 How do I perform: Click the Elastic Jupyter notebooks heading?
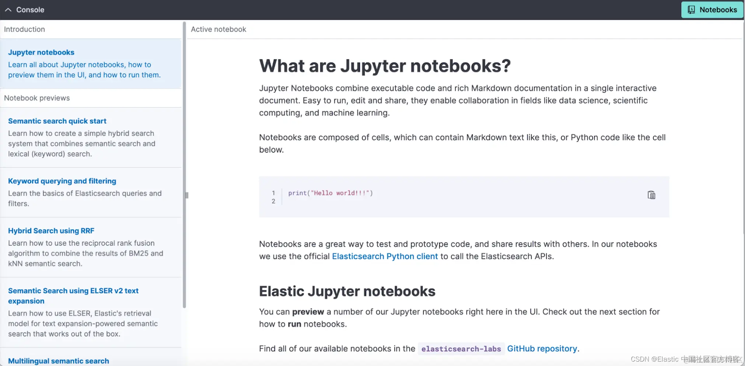347,291
